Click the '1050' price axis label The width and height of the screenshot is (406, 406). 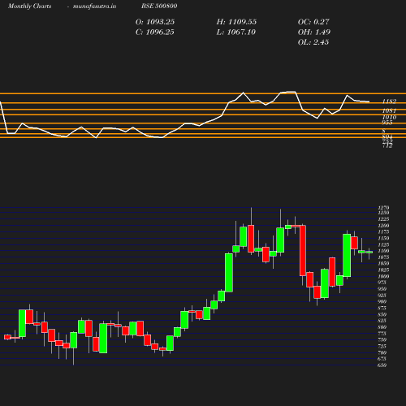383,264
